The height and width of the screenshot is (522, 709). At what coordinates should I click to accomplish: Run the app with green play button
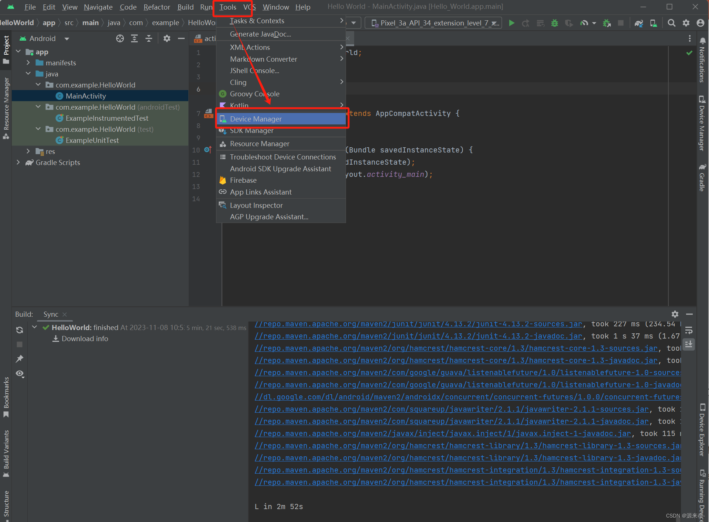pyautogui.click(x=511, y=23)
